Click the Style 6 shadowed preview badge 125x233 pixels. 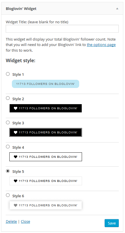[46, 205]
